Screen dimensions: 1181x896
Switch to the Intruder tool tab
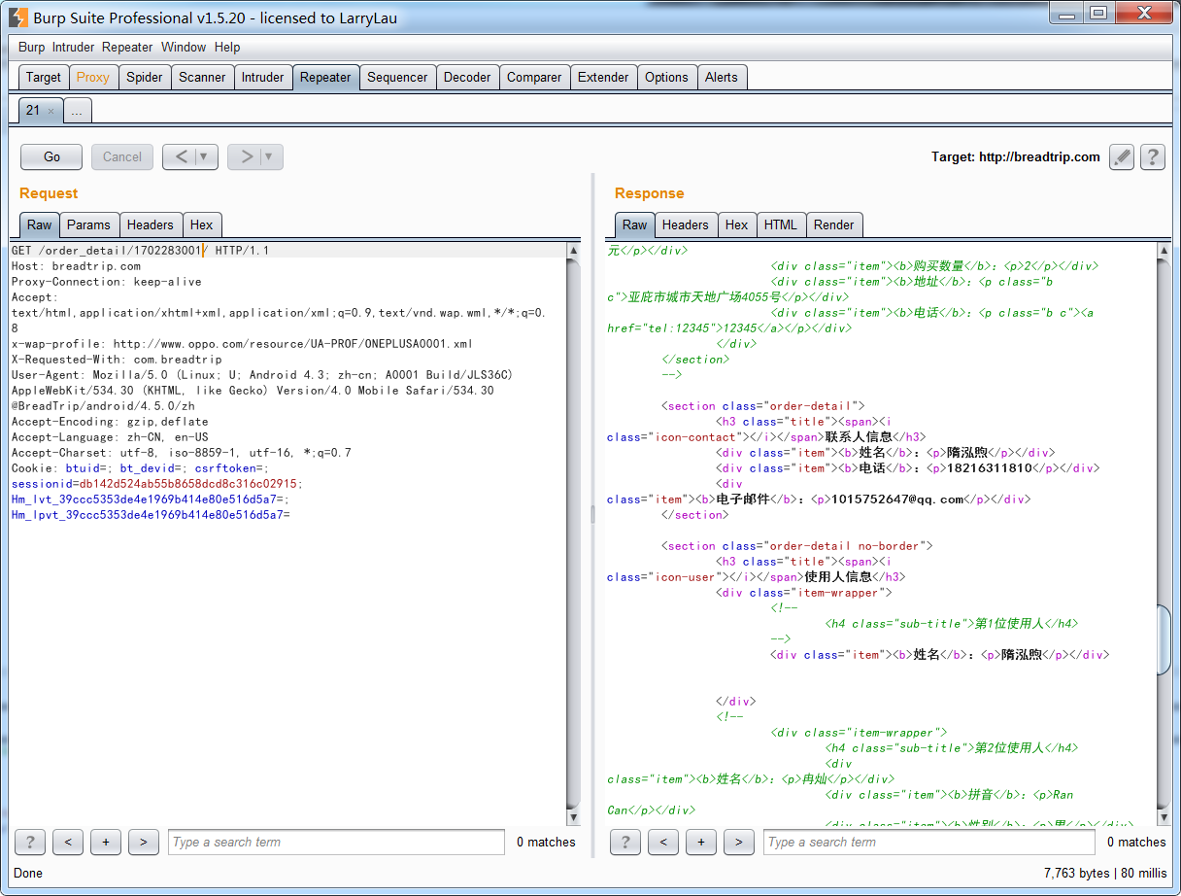point(263,78)
